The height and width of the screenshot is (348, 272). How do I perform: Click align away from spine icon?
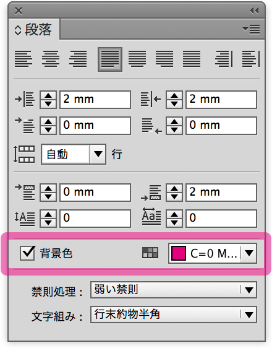point(251,59)
